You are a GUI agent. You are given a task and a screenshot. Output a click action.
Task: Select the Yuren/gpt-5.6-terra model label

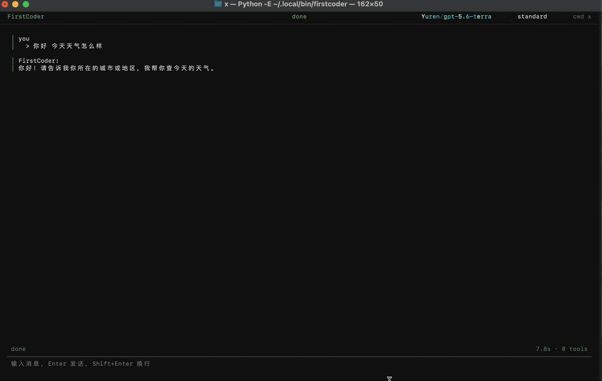(456, 16)
